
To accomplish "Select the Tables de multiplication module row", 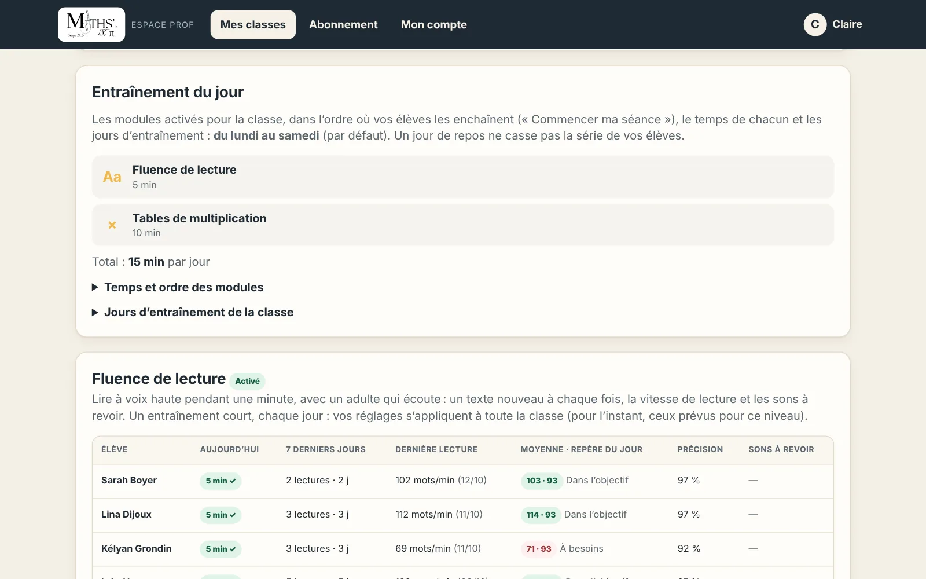I will [x=463, y=225].
